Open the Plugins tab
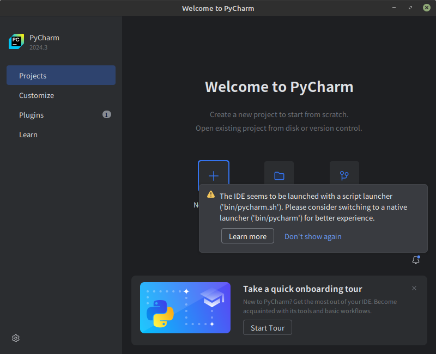This screenshot has height=354, width=436. pos(61,115)
